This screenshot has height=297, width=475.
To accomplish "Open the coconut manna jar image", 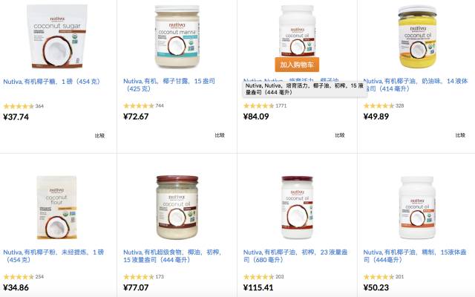I will [x=177, y=36].
